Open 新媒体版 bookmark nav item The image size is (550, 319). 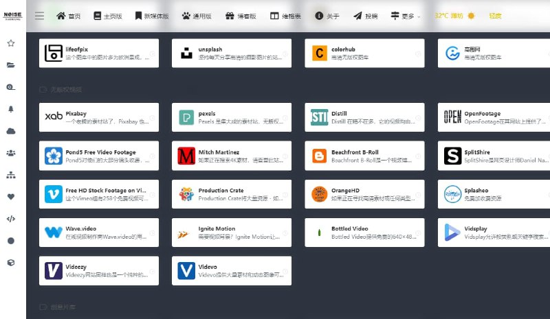[152, 16]
